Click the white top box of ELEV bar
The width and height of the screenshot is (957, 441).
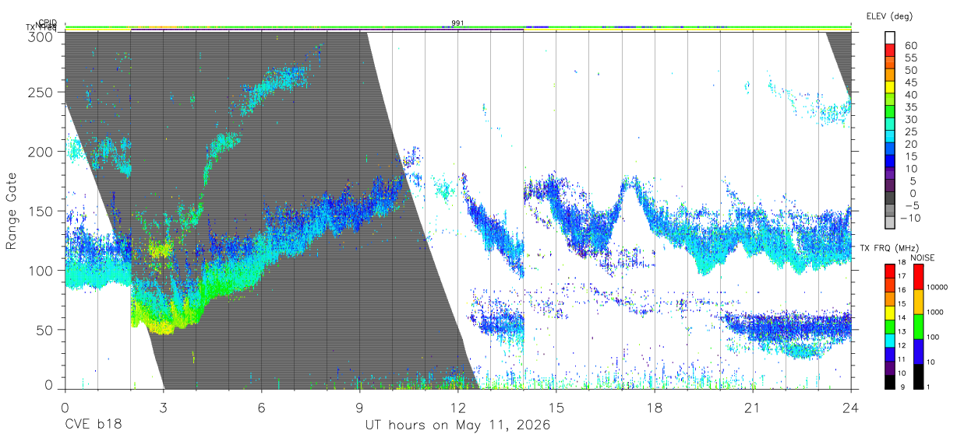[x=890, y=38]
